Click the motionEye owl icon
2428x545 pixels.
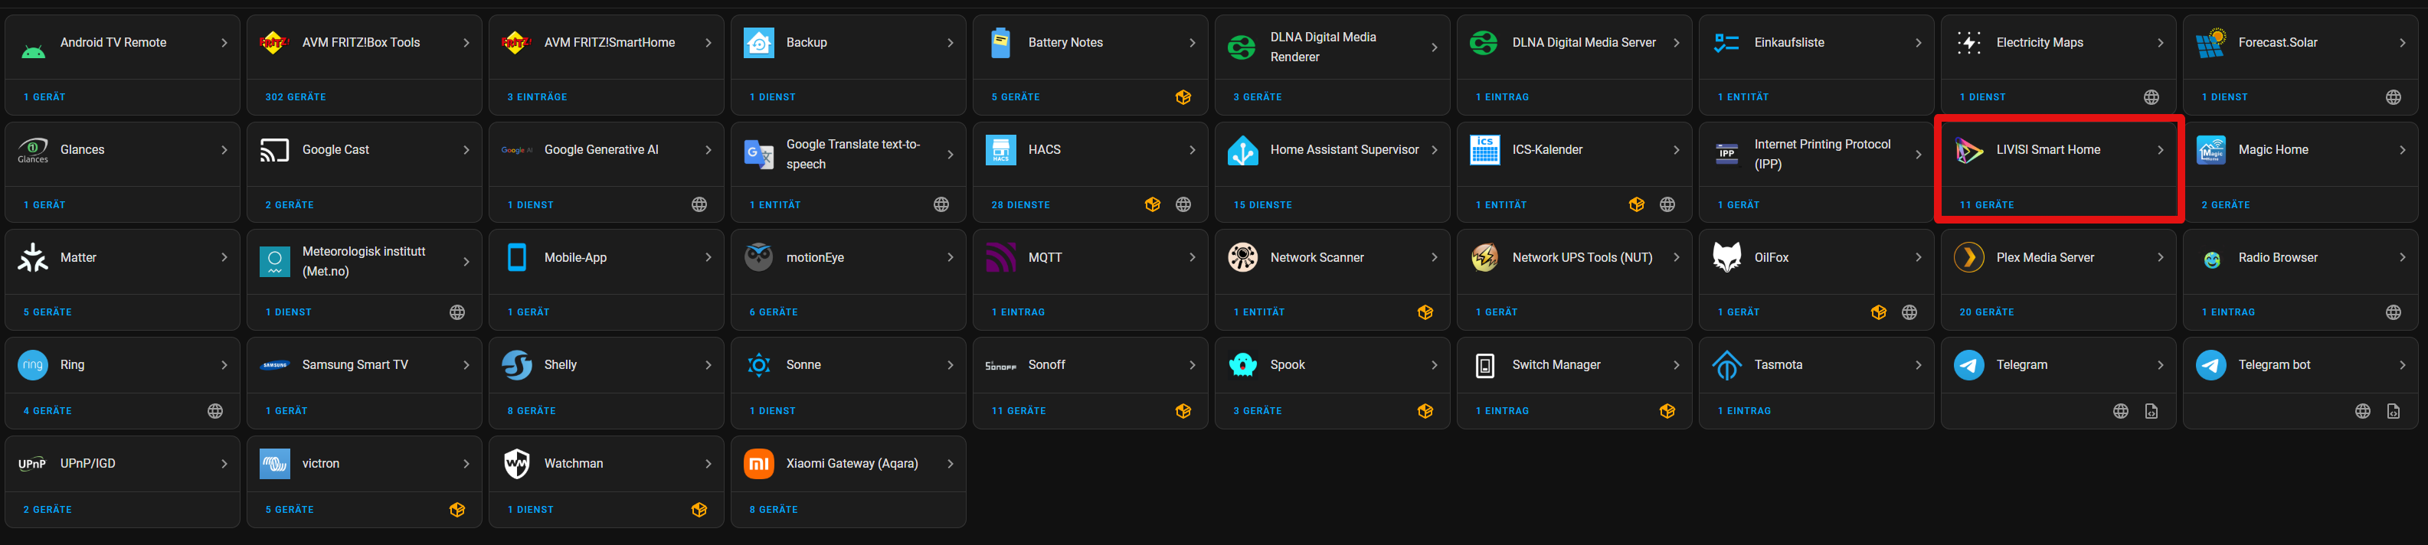[x=759, y=257]
